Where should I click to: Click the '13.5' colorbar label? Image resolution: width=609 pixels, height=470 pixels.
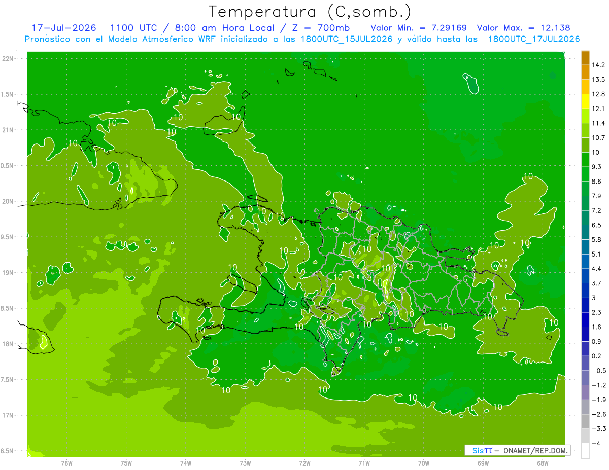[x=599, y=80]
